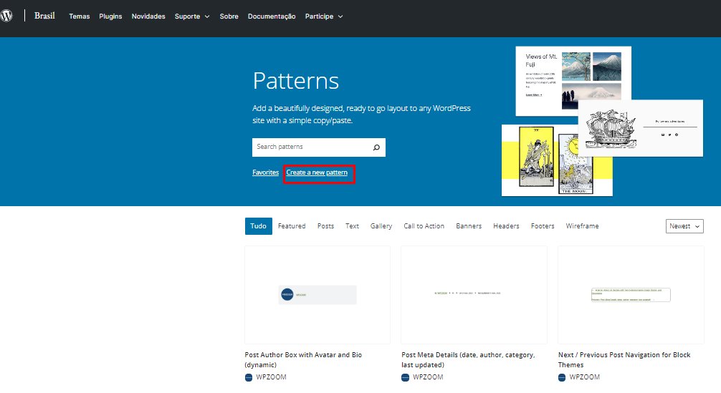721x393 pixels.
Task: Click the Patterns page heading
Action: (x=296, y=81)
